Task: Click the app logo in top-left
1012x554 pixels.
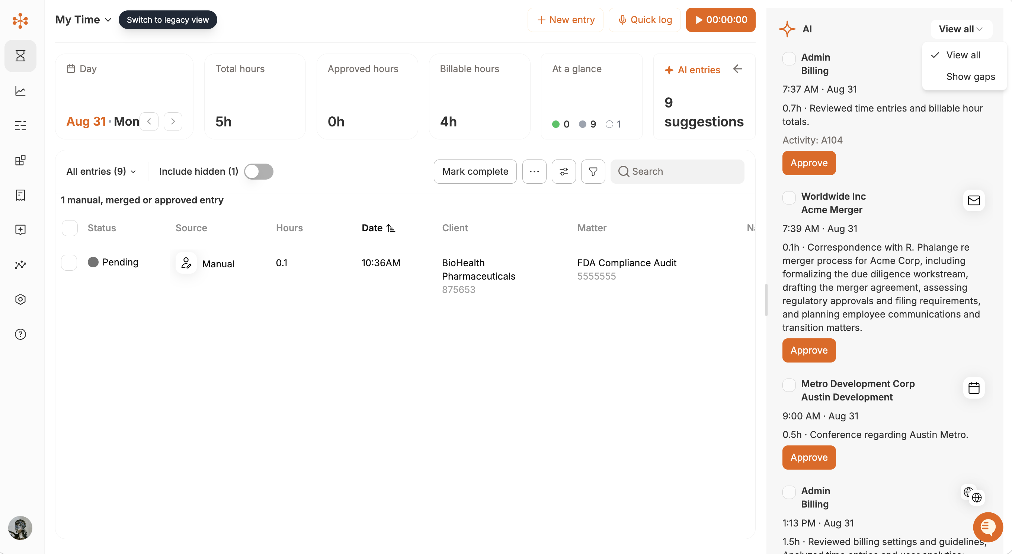Action: (x=20, y=20)
